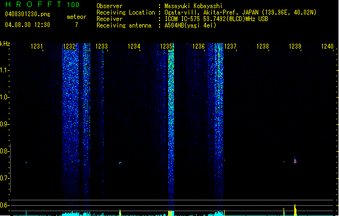
Task: Click the 1239 time marker
Action: pyautogui.click(x=295, y=46)
